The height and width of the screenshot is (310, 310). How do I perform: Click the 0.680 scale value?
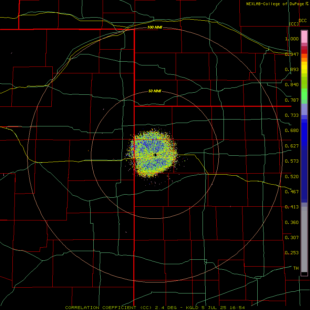point(292,131)
